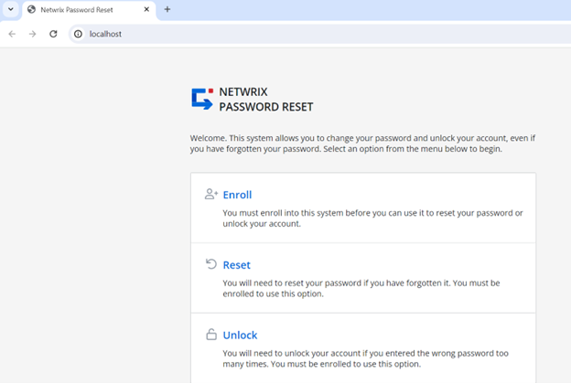Click the Enroll option description text

[372, 218]
